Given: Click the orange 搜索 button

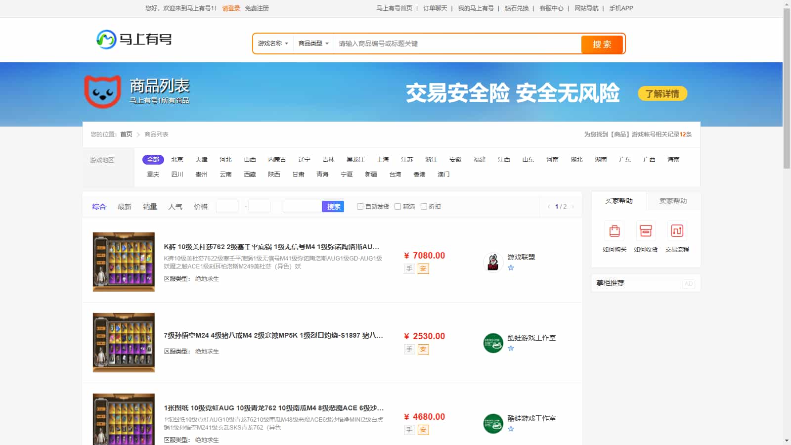Looking at the screenshot, I should [x=602, y=44].
